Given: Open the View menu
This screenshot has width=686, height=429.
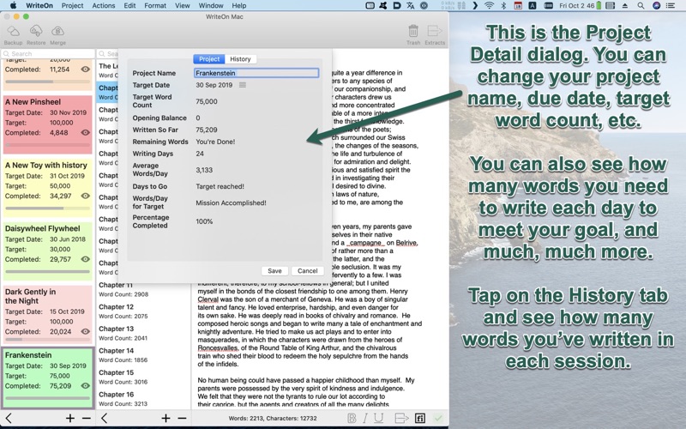Looking at the screenshot, I should click(x=182, y=6).
